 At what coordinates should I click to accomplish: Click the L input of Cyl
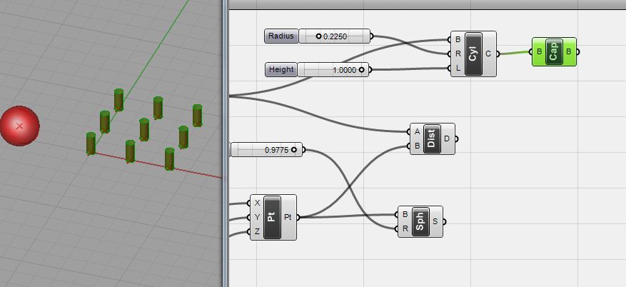tap(458, 69)
